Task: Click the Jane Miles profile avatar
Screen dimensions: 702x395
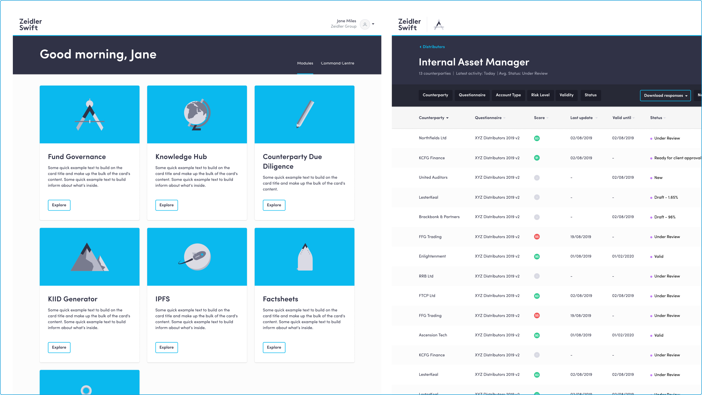Action: (365, 24)
